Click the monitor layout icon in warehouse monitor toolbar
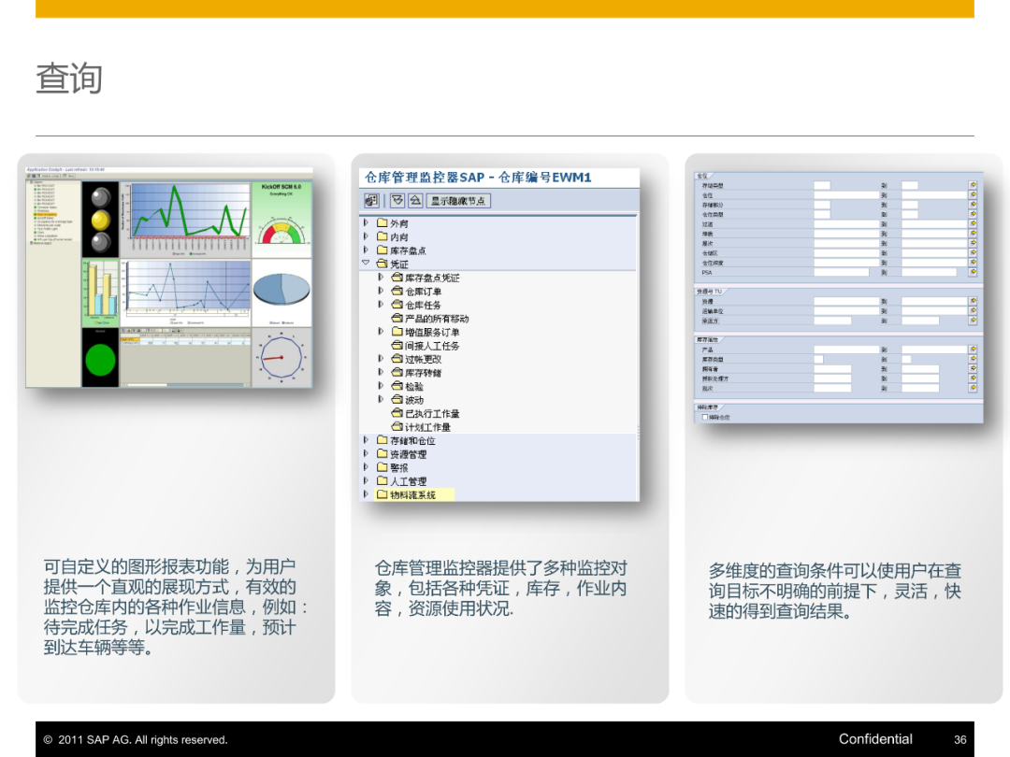 (x=371, y=200)
